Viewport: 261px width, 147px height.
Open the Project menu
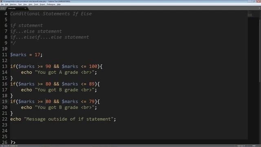coord(42,4)
